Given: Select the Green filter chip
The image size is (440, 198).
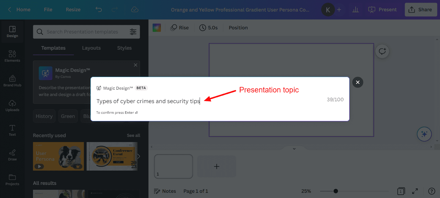Looking at the screenshot, I should [x=68, y=116].
